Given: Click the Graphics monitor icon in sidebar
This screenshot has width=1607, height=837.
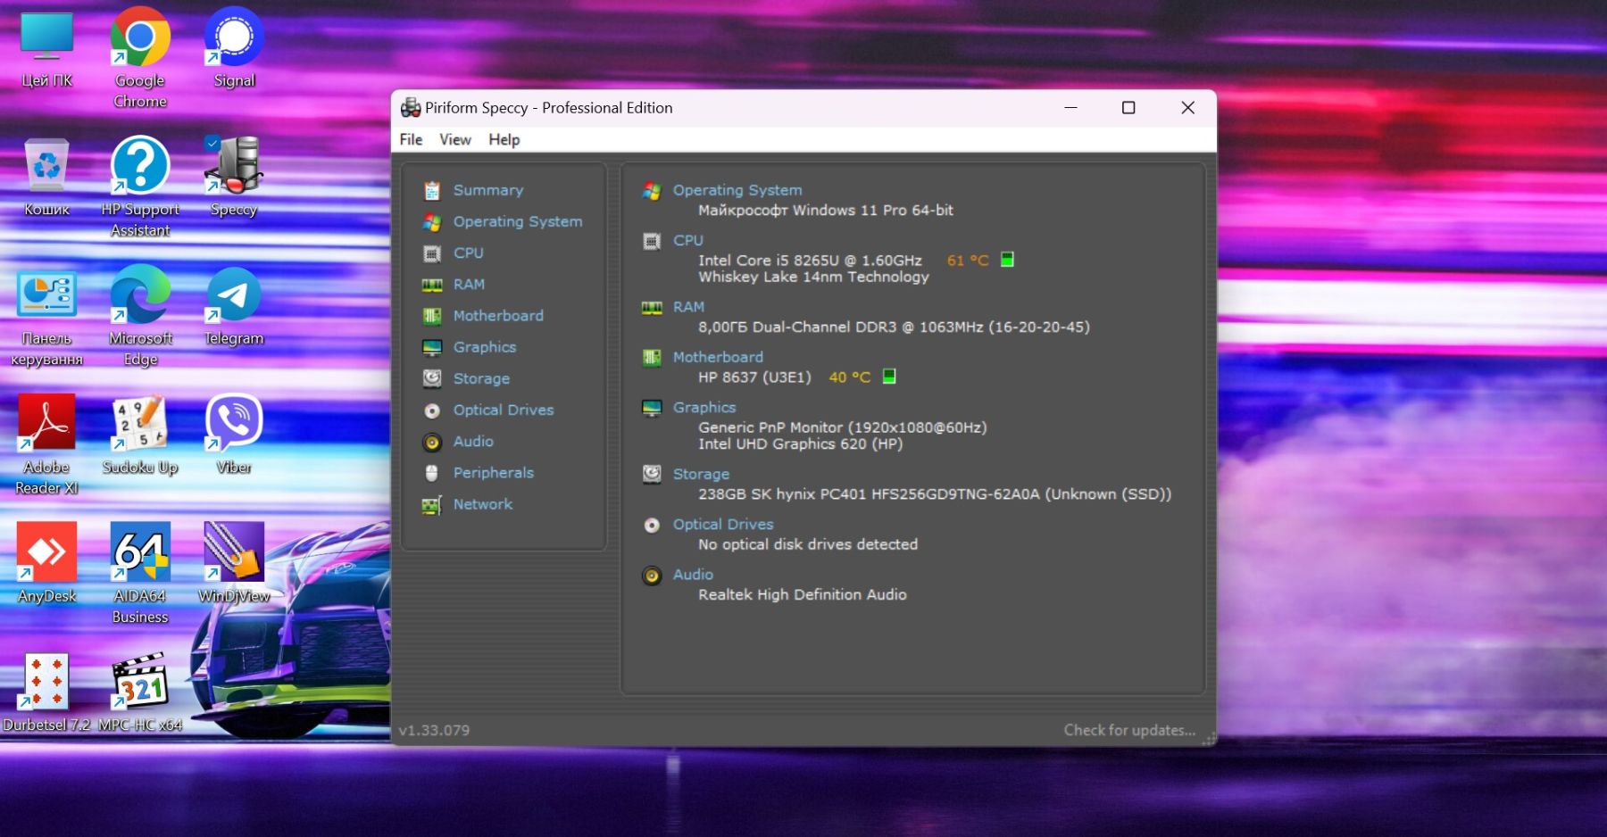Looking at the screenshot, I should 432,347.
